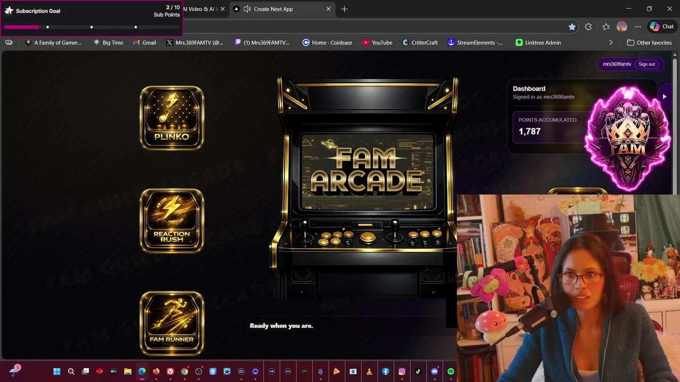The width and height of the screenshot is (680, 382).
Task: Switch to the Create Next App tab
Action: tap(273, 9)
